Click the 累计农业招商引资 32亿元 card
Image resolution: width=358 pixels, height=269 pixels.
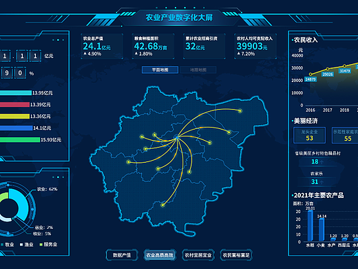(x=204, y=46)
